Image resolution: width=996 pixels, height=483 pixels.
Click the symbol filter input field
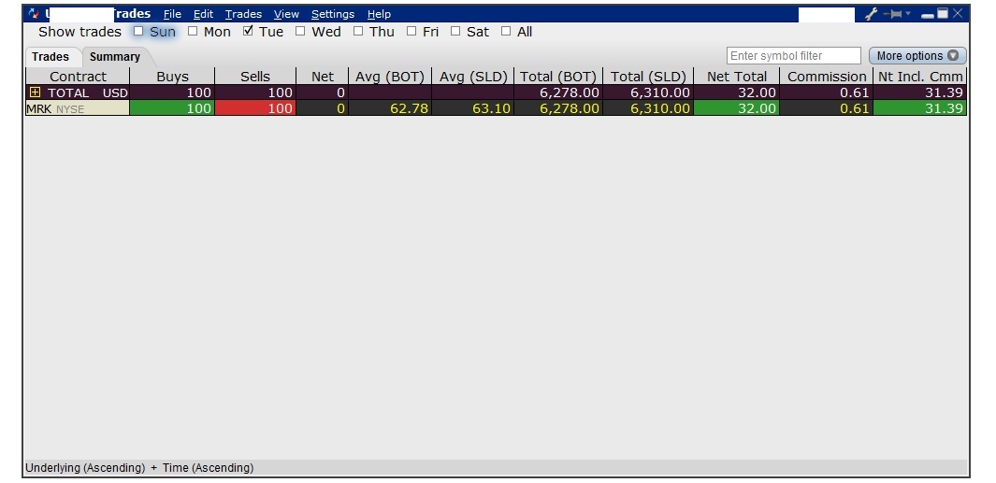(793, 56)
